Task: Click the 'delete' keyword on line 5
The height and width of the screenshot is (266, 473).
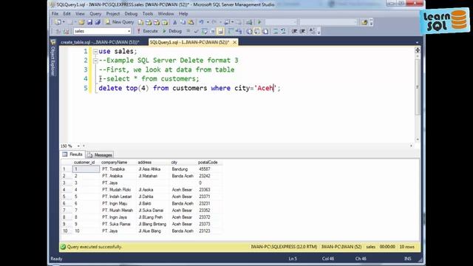Action: (x=110, y=88)
